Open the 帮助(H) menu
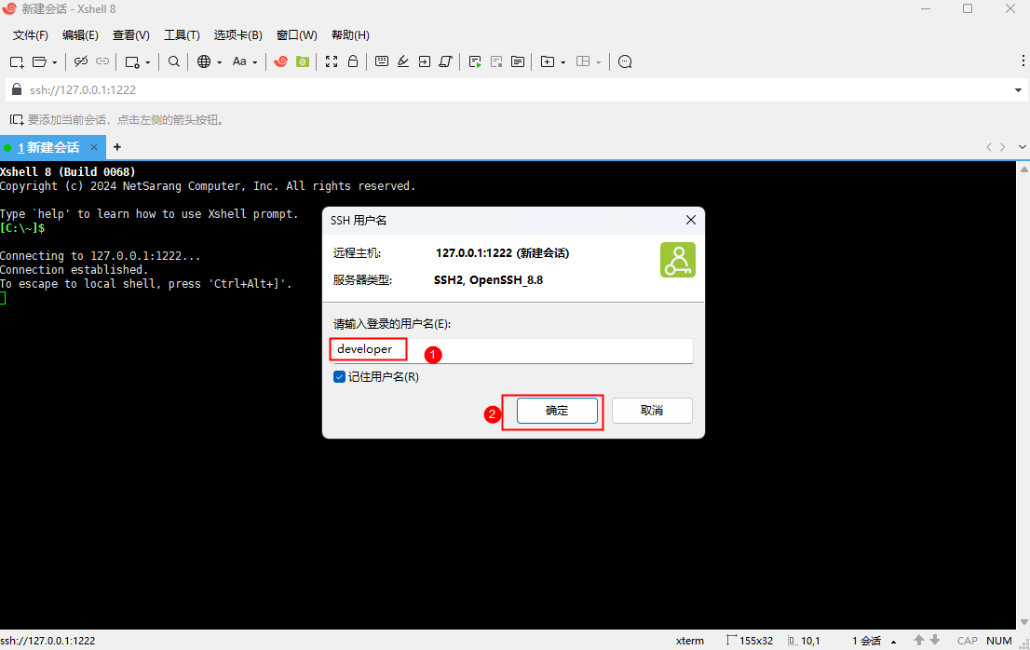The image size is (1030, 650). pos(350,34)
